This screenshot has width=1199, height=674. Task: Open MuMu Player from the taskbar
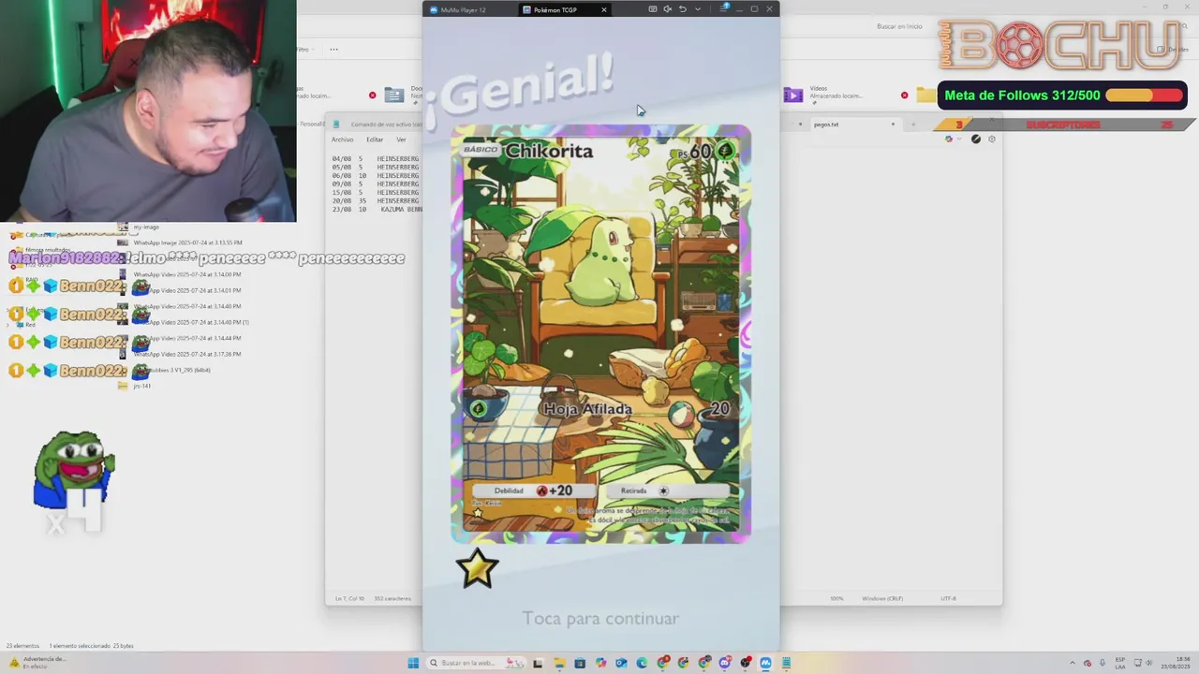[x=765, y=664]
